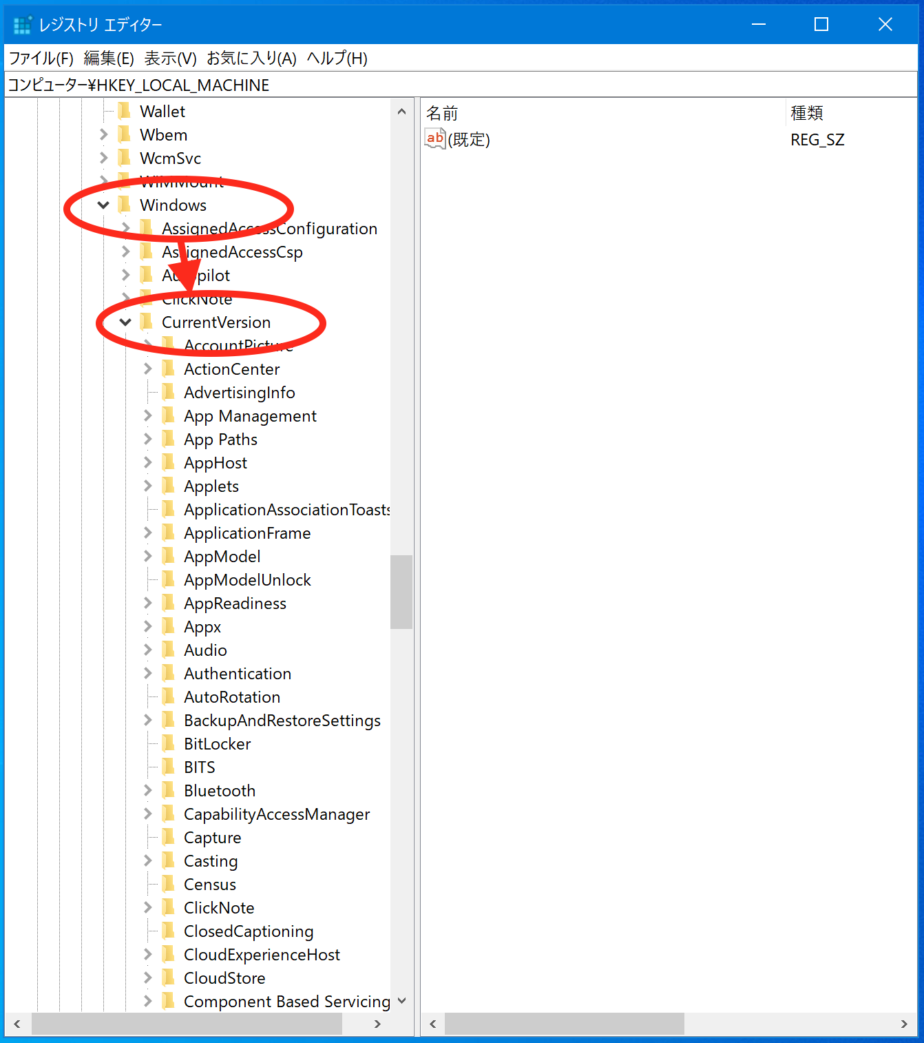Click the BitLocker folder icon
The image size is (924, 1043).
pos(169,743)
